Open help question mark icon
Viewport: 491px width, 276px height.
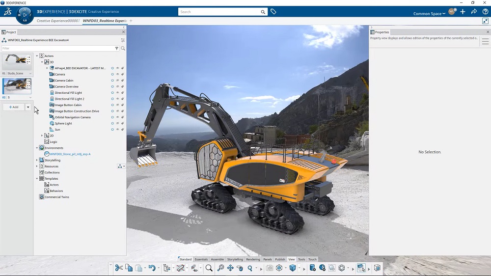coord(485,12)
